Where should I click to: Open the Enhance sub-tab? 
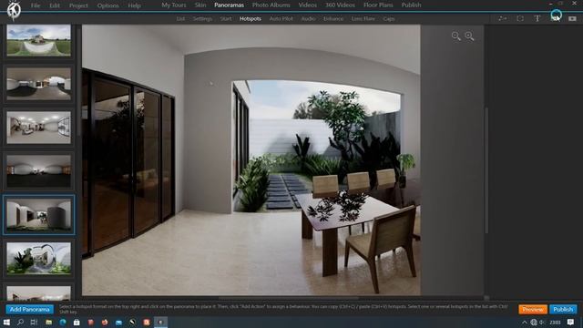coord(333,18)
